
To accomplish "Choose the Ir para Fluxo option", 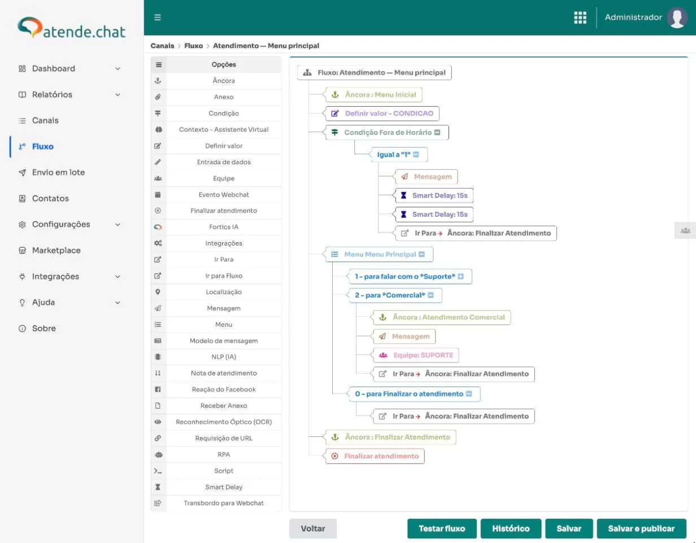I will (x=224, y=276).
